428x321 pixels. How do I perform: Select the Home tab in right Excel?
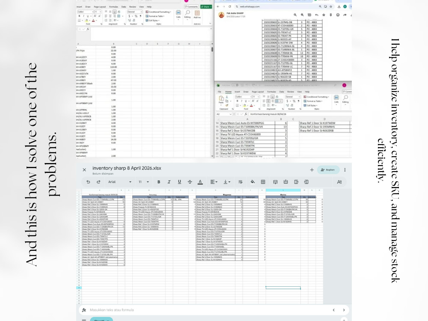(x=229, y=92)
